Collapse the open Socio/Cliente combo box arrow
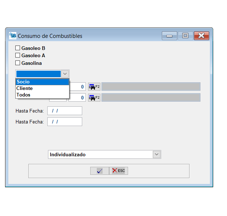The width and height of the screenshot is (227, 216). point(65,74)
